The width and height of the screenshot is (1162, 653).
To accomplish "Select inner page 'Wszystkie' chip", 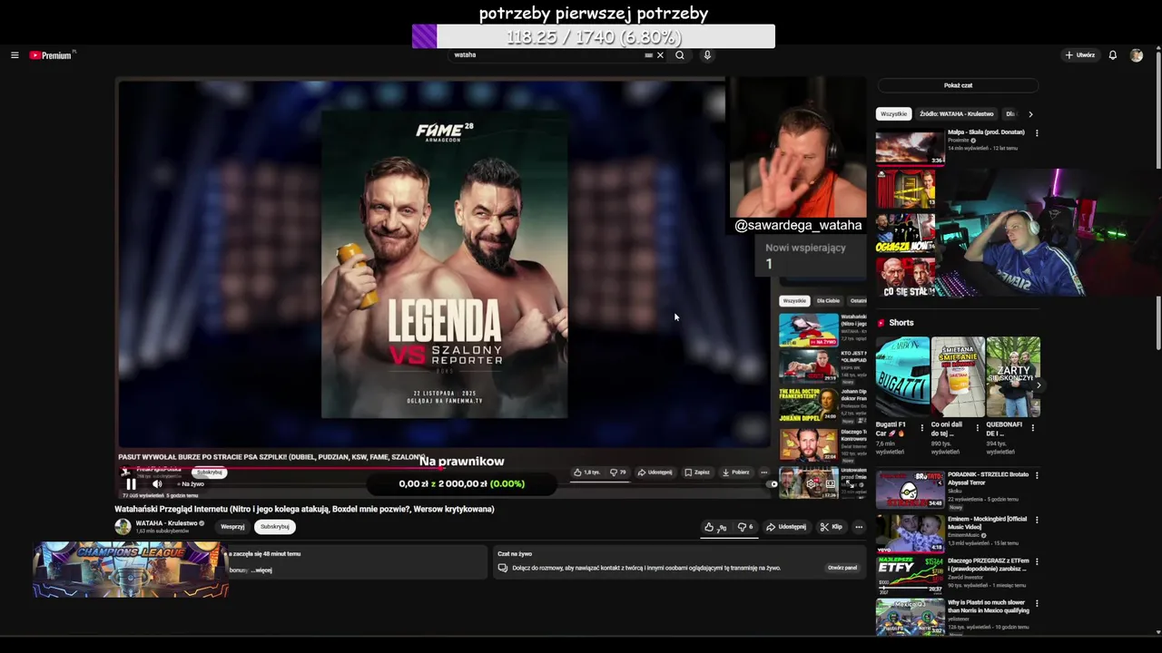I will click(x=794, y=301).
